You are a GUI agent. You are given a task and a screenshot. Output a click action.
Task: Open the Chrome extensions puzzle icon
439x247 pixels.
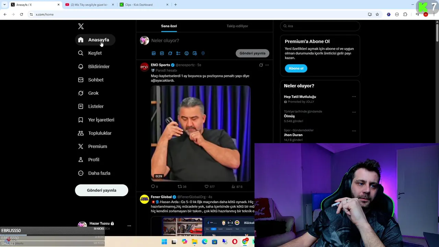tap(405, 14)
